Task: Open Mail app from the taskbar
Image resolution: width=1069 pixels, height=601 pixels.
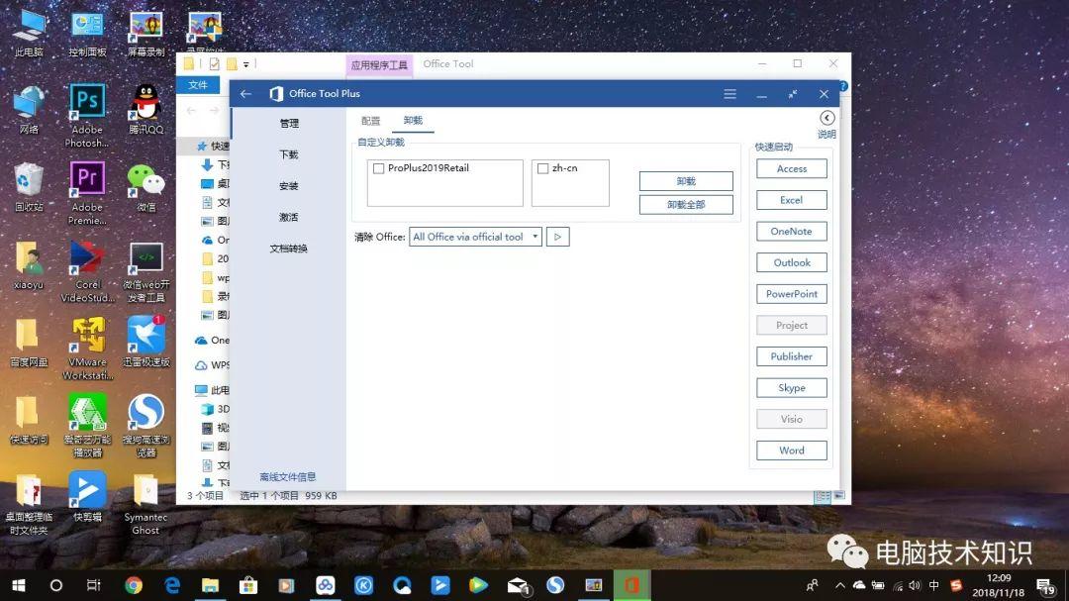Action: click(518, 585)
